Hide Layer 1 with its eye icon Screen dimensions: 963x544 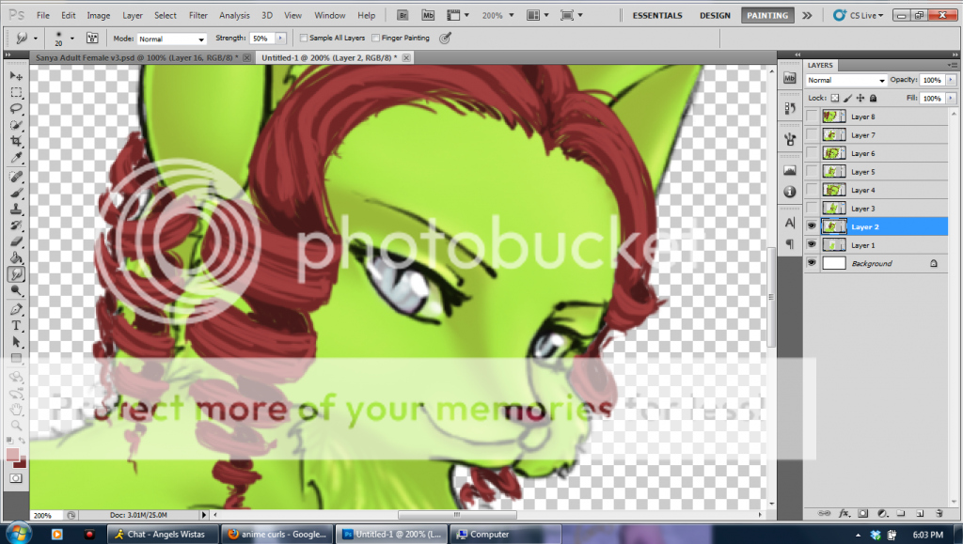[812, 245]
